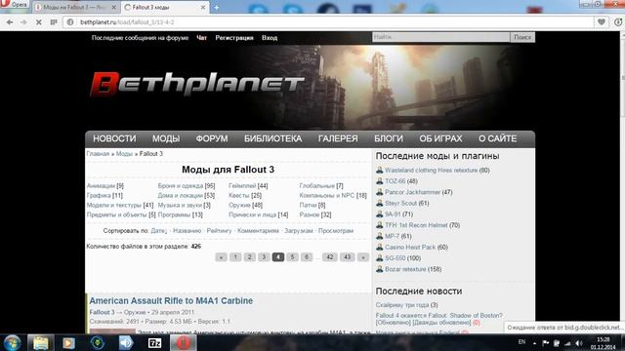This screenshot has width=625, height=351.
Task: Go to previous page with « button
Action: (221, 257)
